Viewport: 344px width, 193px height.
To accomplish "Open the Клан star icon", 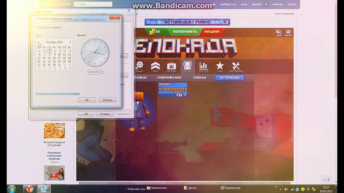I will [220, 66].
